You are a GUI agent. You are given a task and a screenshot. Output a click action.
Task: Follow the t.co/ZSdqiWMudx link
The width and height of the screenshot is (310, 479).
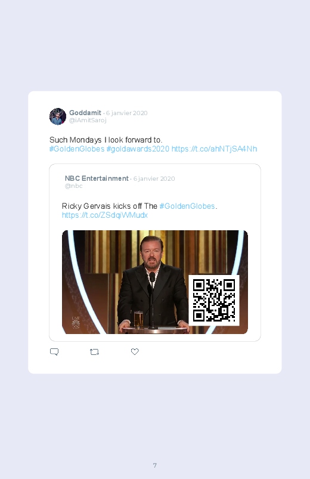tap(105, 215)
